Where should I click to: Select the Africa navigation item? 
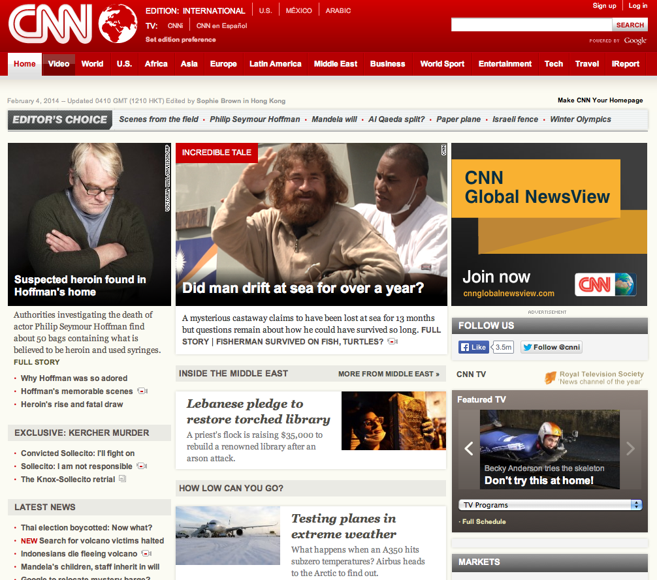[156, 64]
